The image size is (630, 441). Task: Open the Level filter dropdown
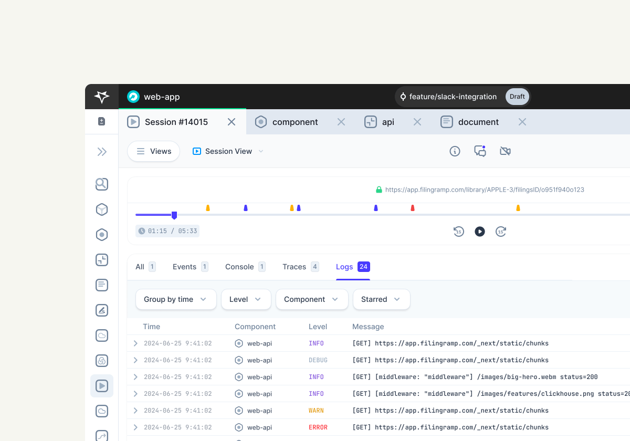pos(246,299)
